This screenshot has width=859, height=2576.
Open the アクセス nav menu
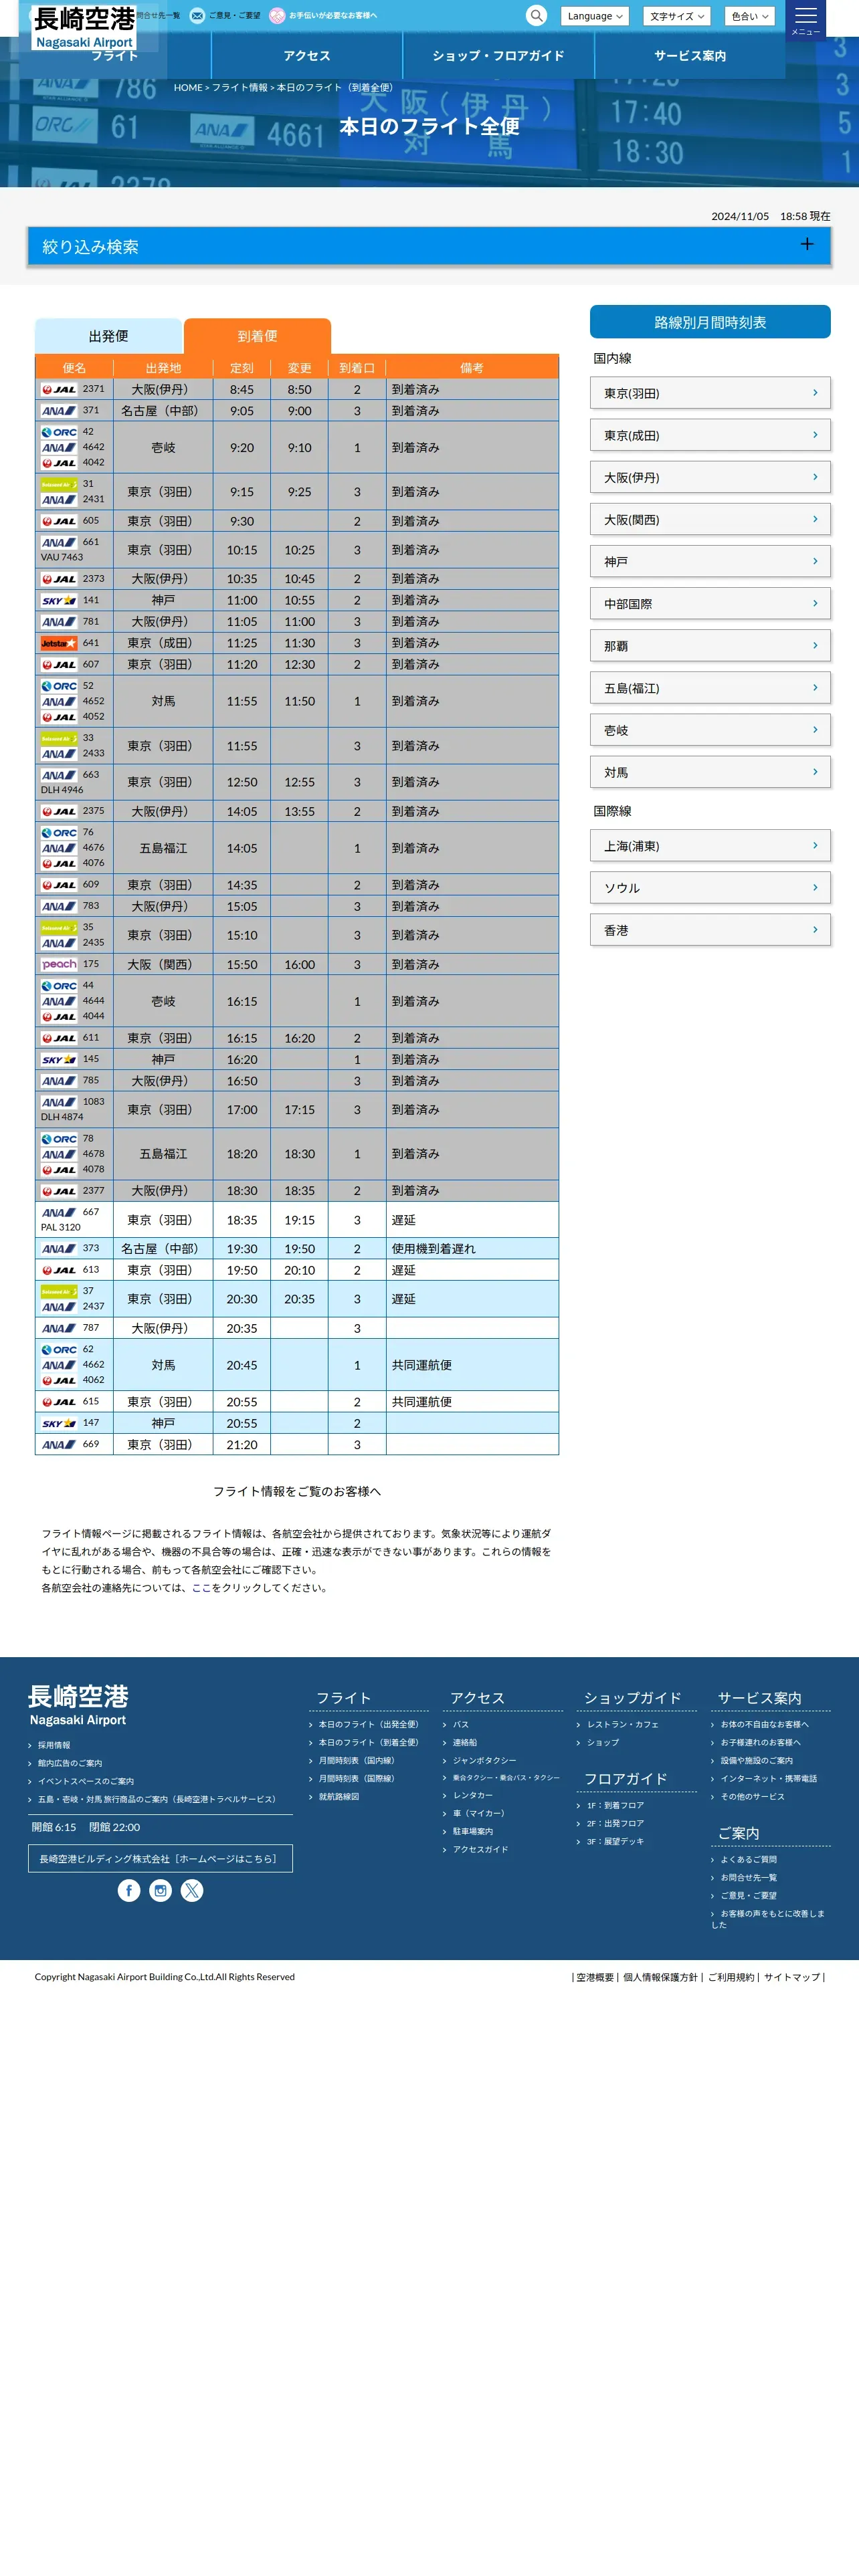(x=307, y=56)
